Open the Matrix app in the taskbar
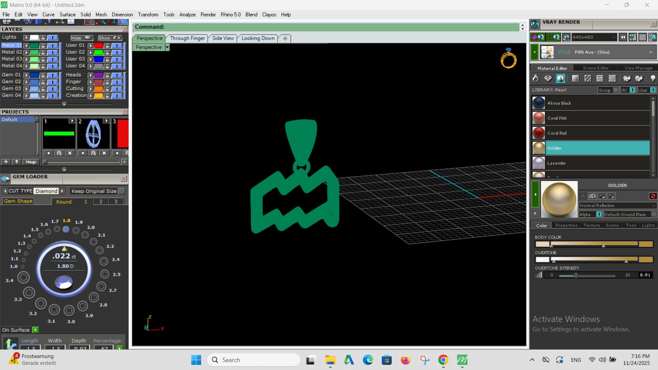 click(462, 360)
